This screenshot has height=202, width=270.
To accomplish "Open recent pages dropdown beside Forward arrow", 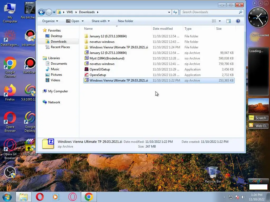I will coord(54,12).
